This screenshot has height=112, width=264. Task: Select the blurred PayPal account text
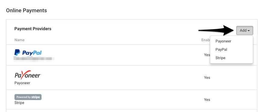[x=34, y=59]
